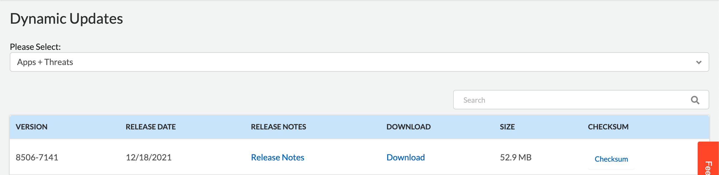The width and height of the screenshot is (719, 175).
Task: Click the Dynamic Updates page heading
Action: (66, 19)
